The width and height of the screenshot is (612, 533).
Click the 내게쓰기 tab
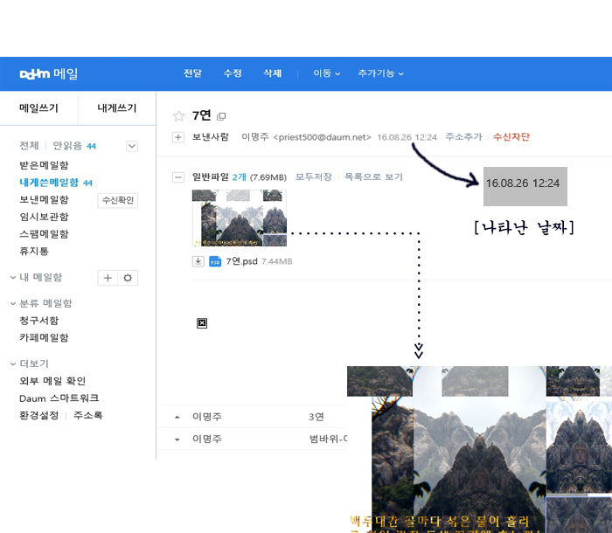pyautogui.click(x=117, y=108)
